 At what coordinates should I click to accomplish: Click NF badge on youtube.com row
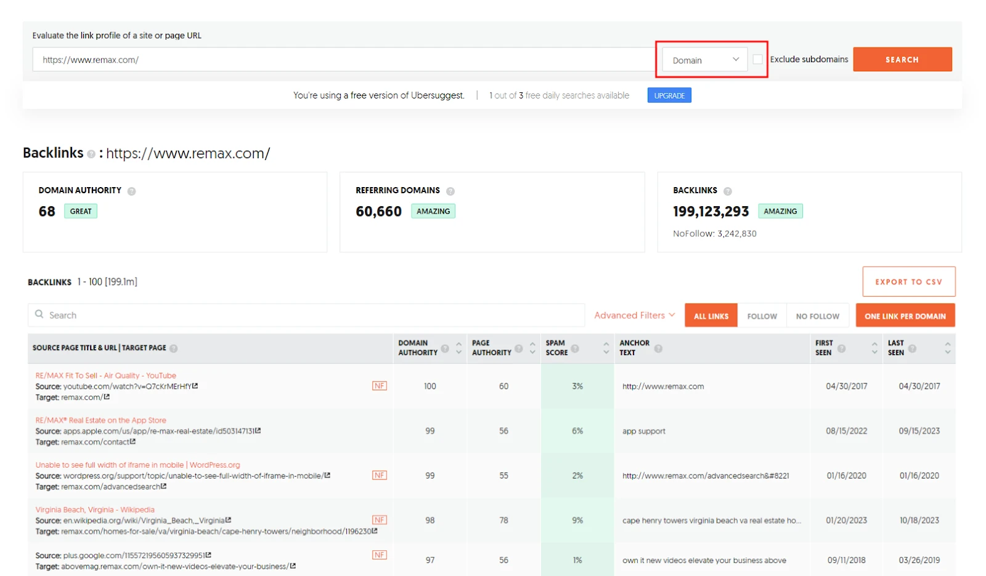point(380,386)
